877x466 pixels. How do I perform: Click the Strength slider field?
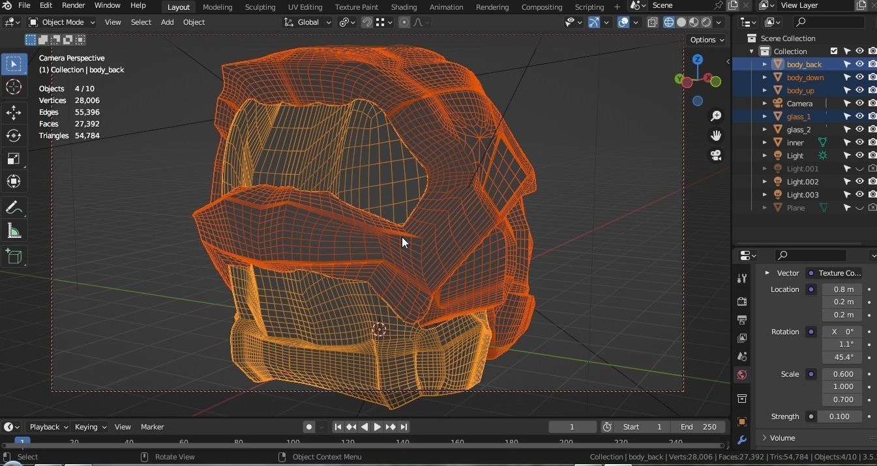pos(840,416)
